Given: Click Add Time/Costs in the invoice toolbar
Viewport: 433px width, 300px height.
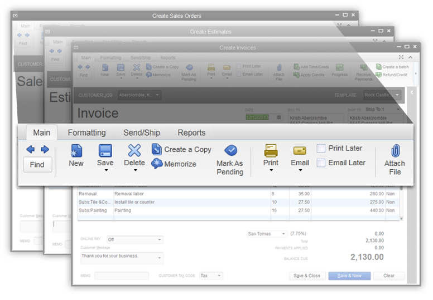Looking at the screenshot, I should pyautogui.click(x=311, y=67).
